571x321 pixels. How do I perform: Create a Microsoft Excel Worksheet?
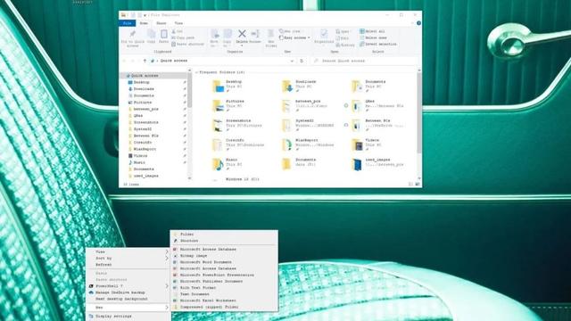click(x=224, y=301)
